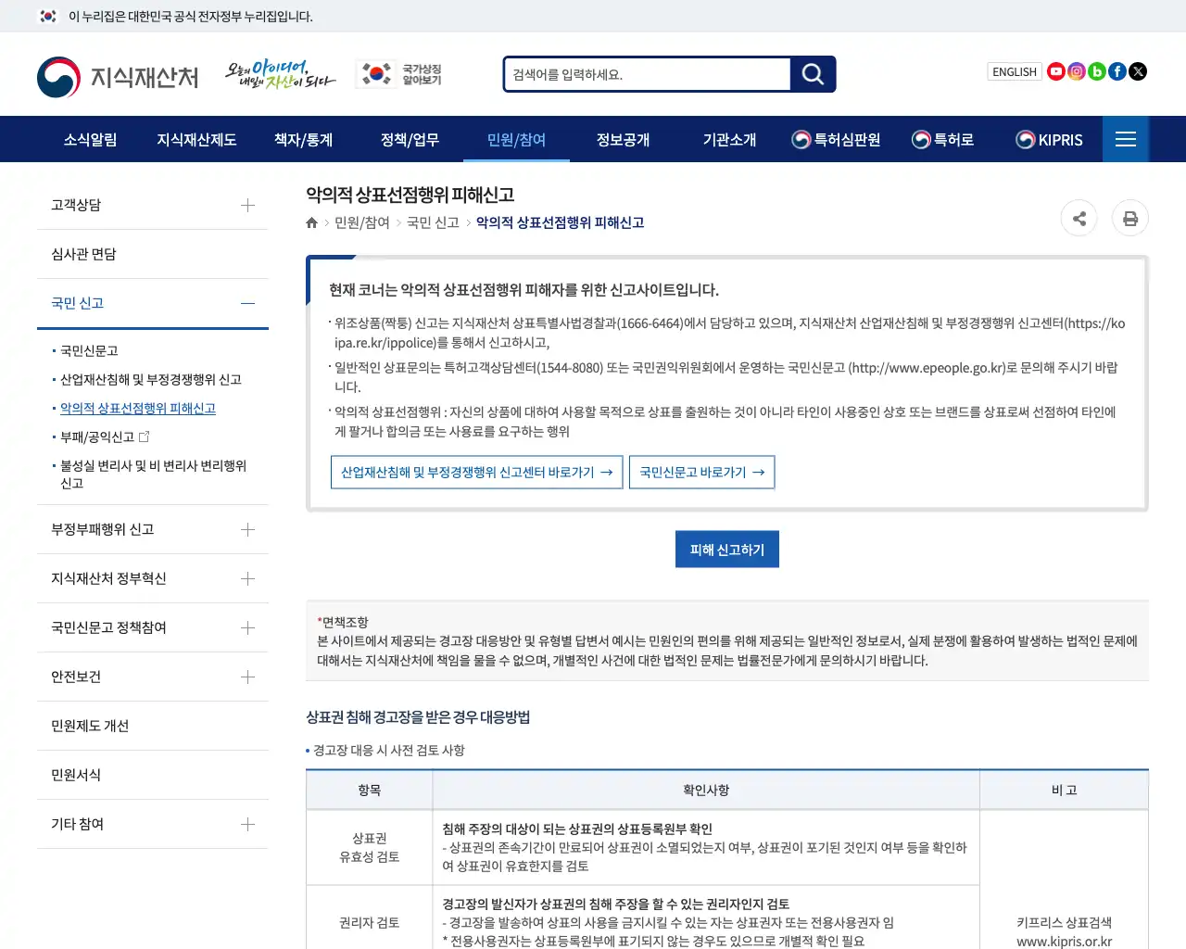Image resolution: width=1186 pixels, height=949 pixels.
Task: Open the hamburger menu in the navigation bar
Action: point(1125,139)
